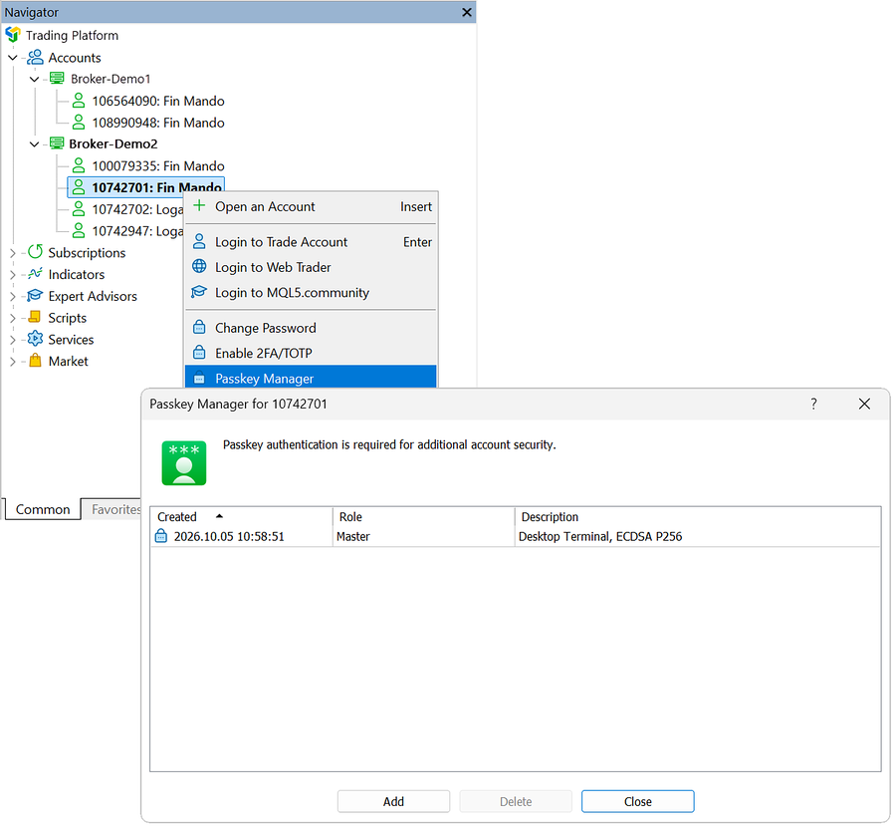Click the lock icon in the passkey row

click(x=161, y=536)
